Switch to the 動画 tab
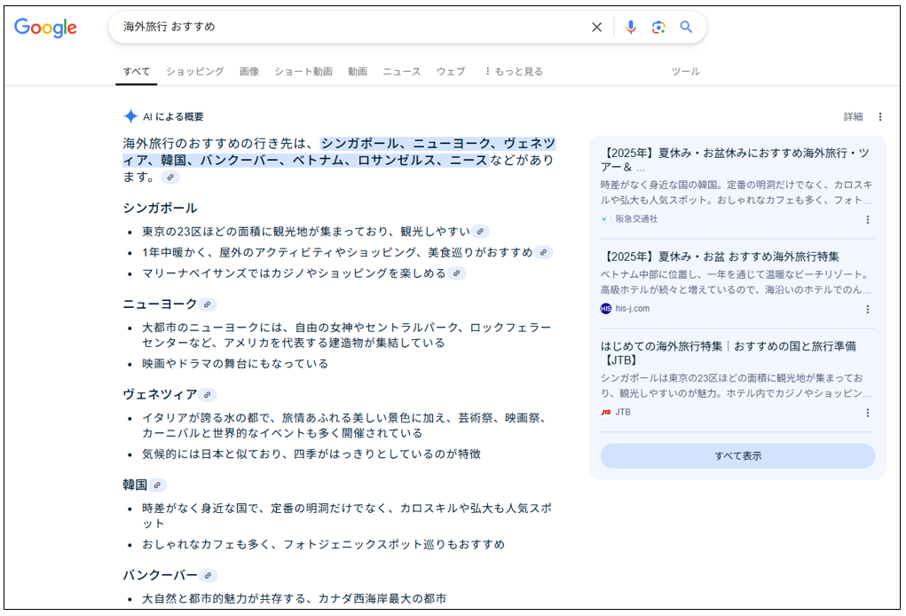Viewport: 906px width, 616px height. click(x=358, y=72)
